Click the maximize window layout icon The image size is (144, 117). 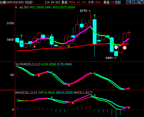141,2
